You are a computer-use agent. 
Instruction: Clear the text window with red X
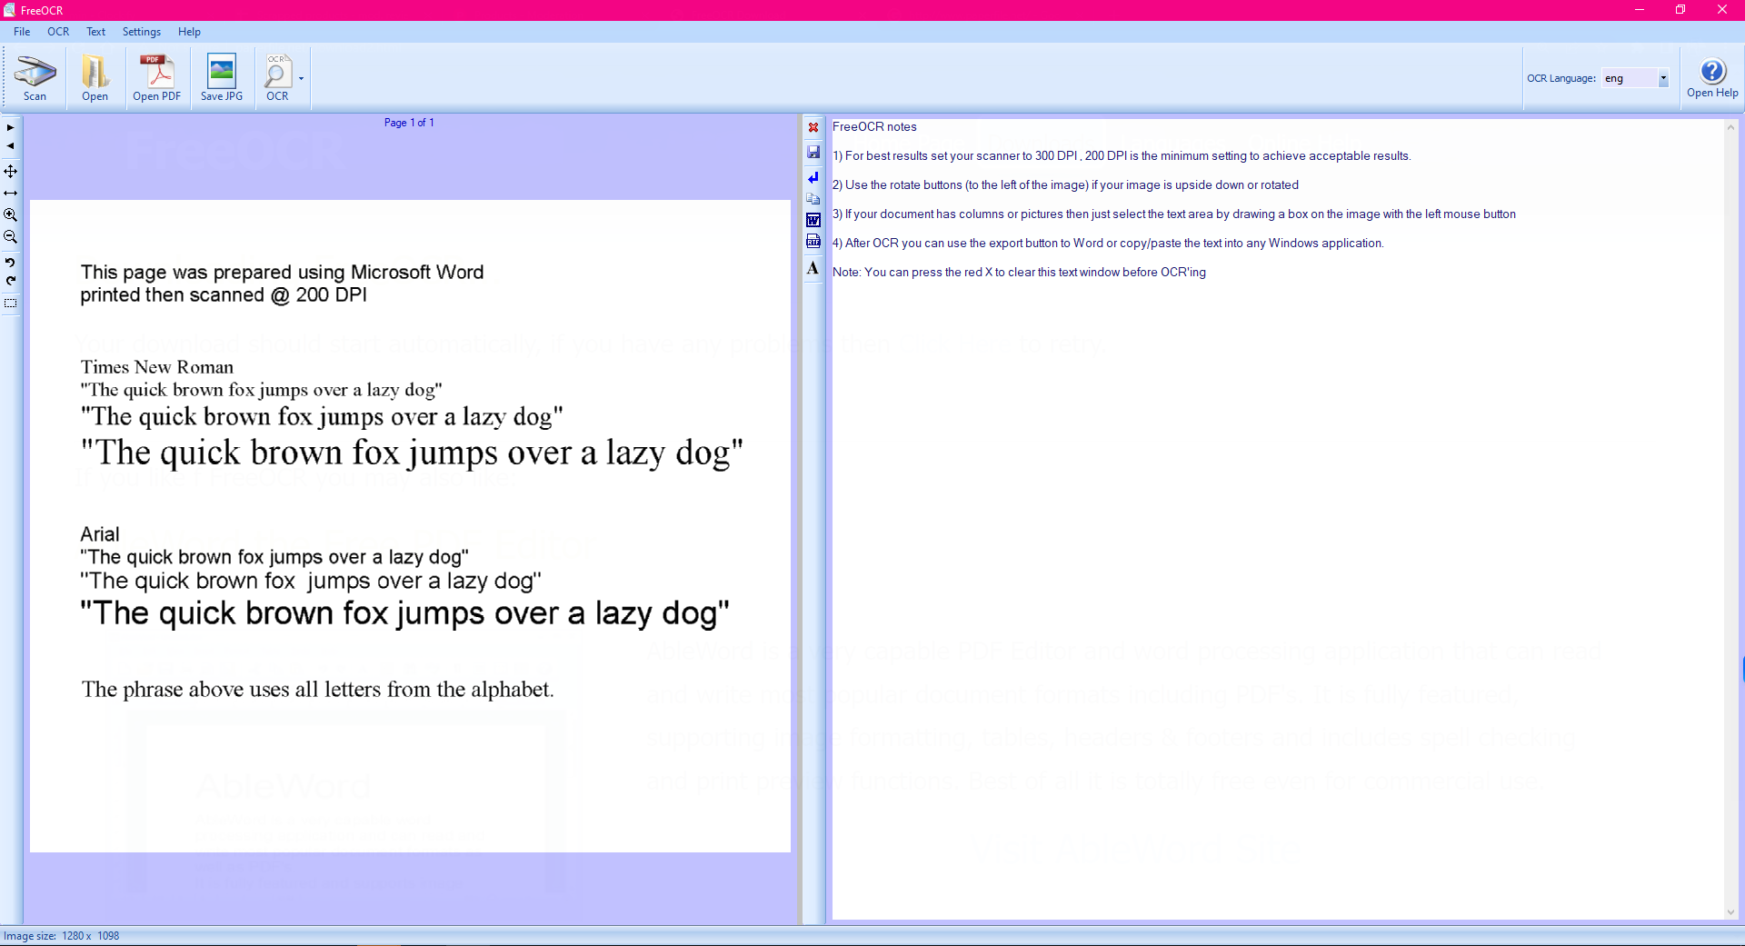click(x=813, y=127)
